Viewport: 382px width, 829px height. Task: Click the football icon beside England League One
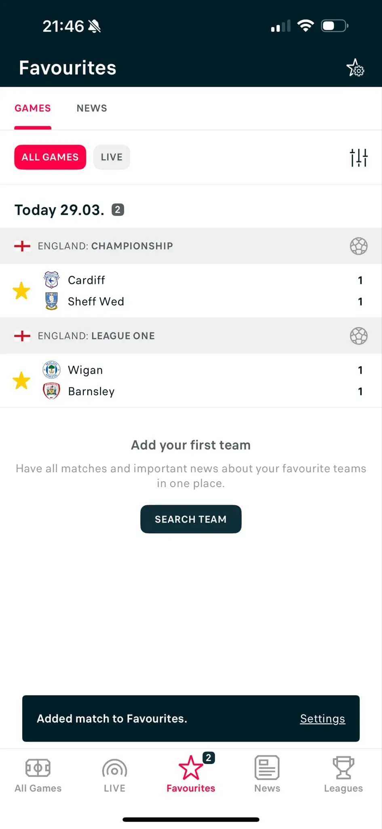pyautogui.click(x=359, y=336)
